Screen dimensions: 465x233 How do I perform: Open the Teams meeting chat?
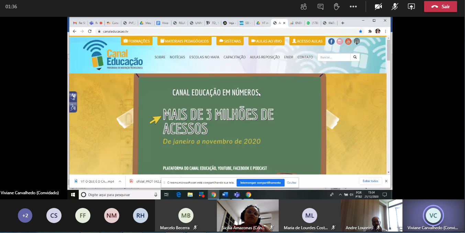coord(321,7)
